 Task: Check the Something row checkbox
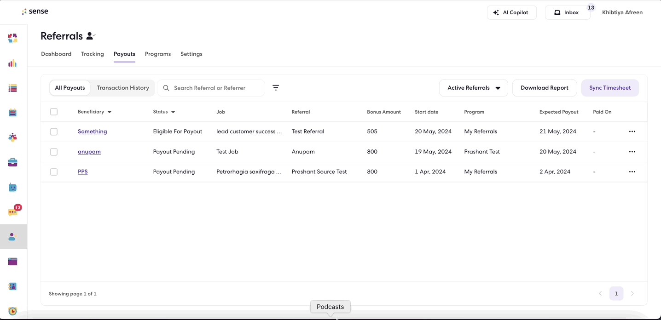(x=54, y=131)
